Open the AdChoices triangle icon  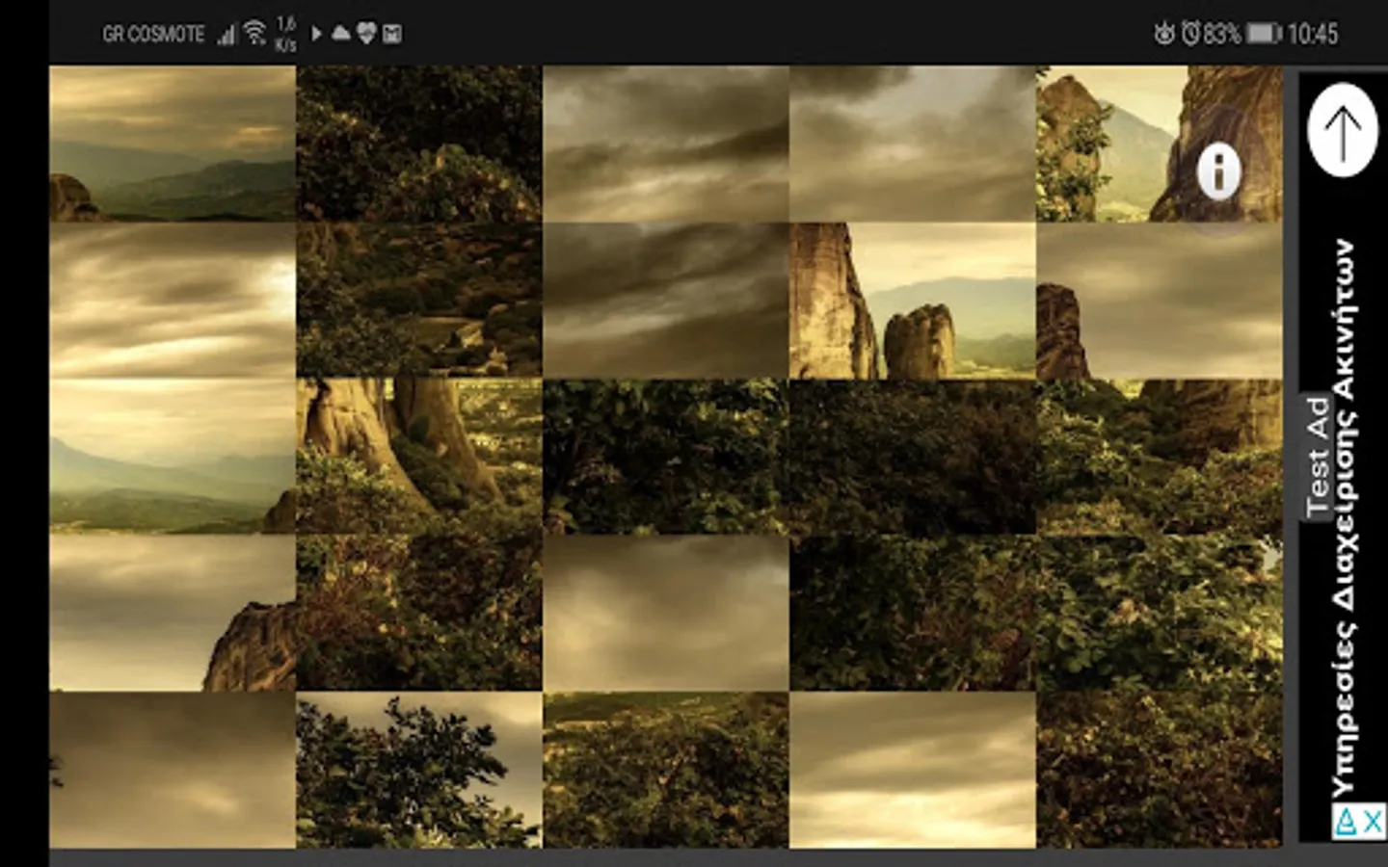tap(1347, 821)
